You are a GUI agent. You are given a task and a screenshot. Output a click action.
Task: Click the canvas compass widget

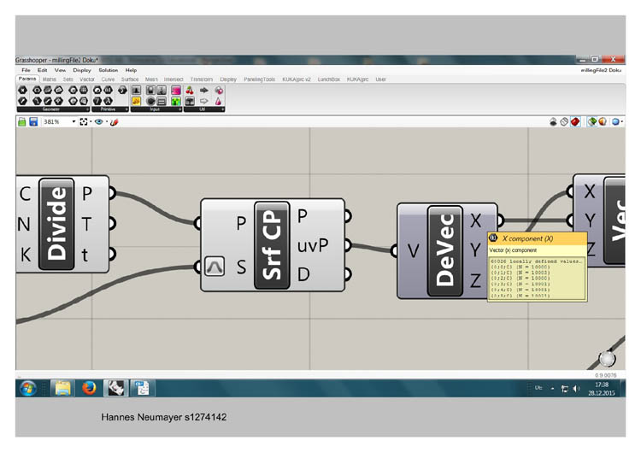(x=607, y=359)
